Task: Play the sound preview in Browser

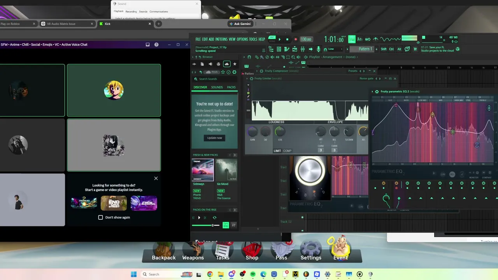Action: [199, 218]
